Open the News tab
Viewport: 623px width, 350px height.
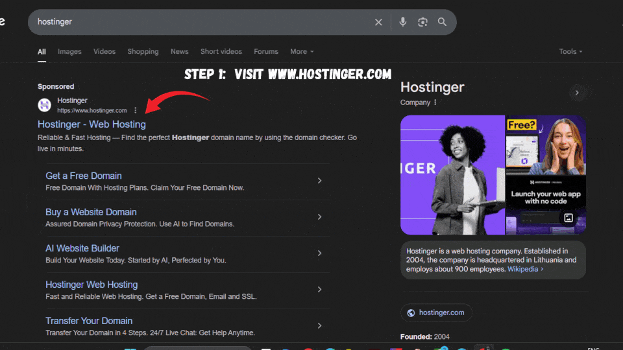pos(180,52)
